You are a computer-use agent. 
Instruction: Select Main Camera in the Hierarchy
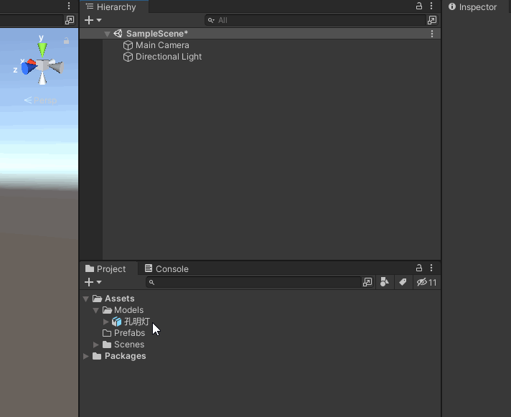(x=162, y=45)
